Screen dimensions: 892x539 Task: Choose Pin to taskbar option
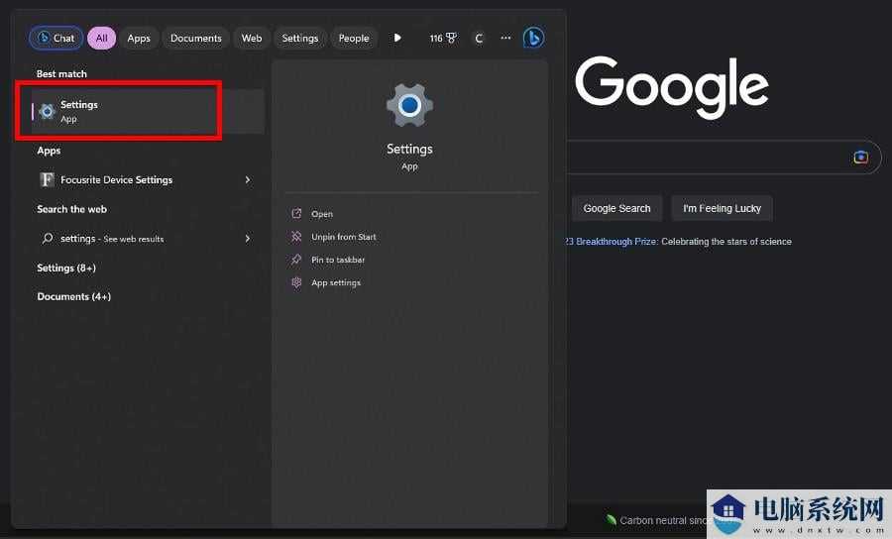337,260
